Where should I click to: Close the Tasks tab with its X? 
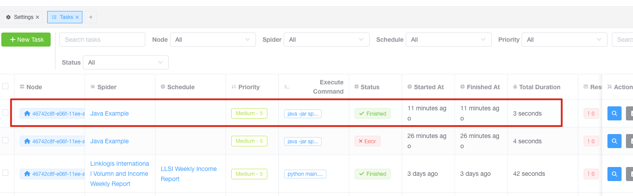pos(77,17)
